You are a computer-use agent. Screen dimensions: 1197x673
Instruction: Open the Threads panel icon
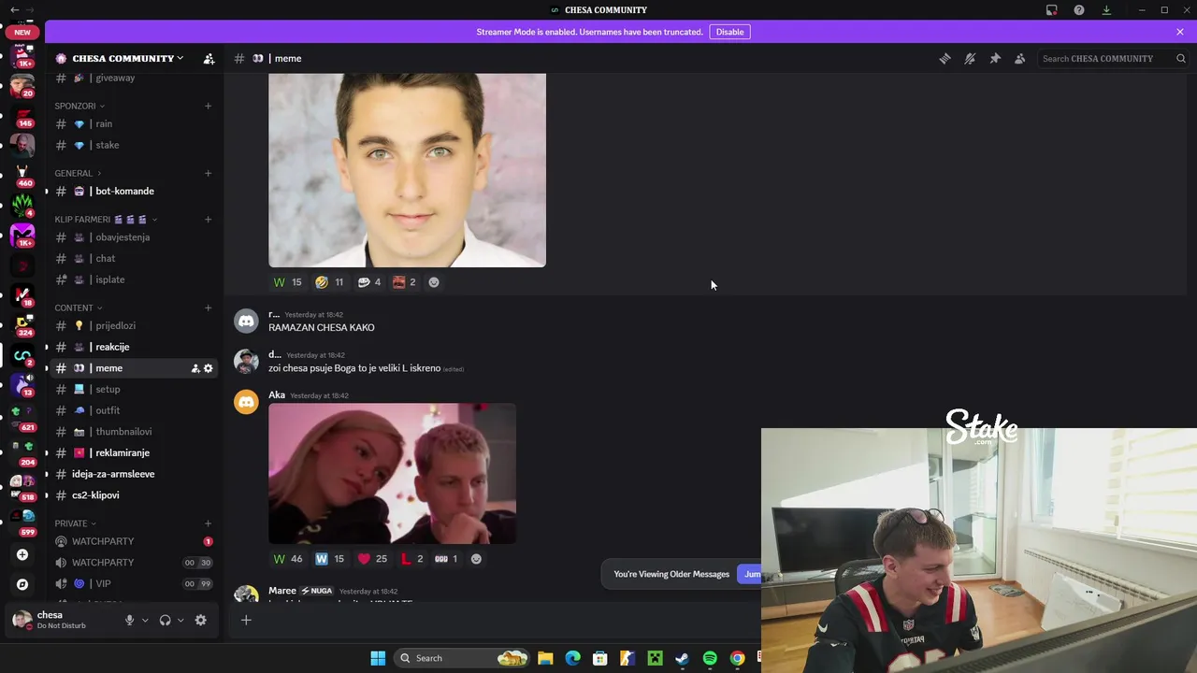pyautogui.click(x=945, y=58)
